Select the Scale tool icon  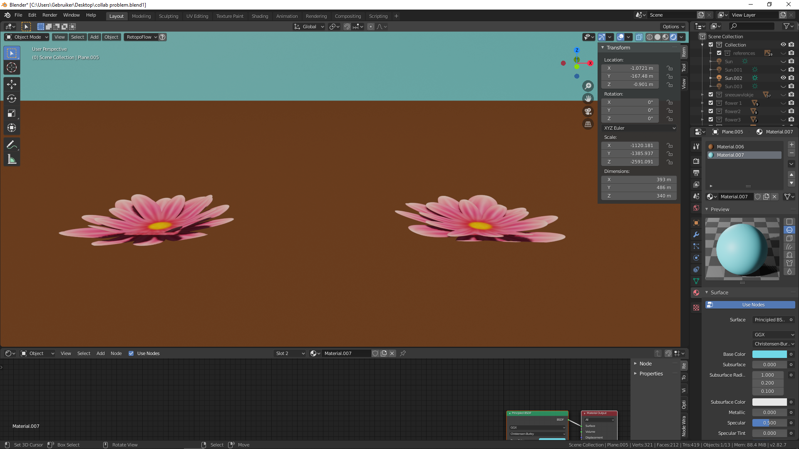click(12, 113)
